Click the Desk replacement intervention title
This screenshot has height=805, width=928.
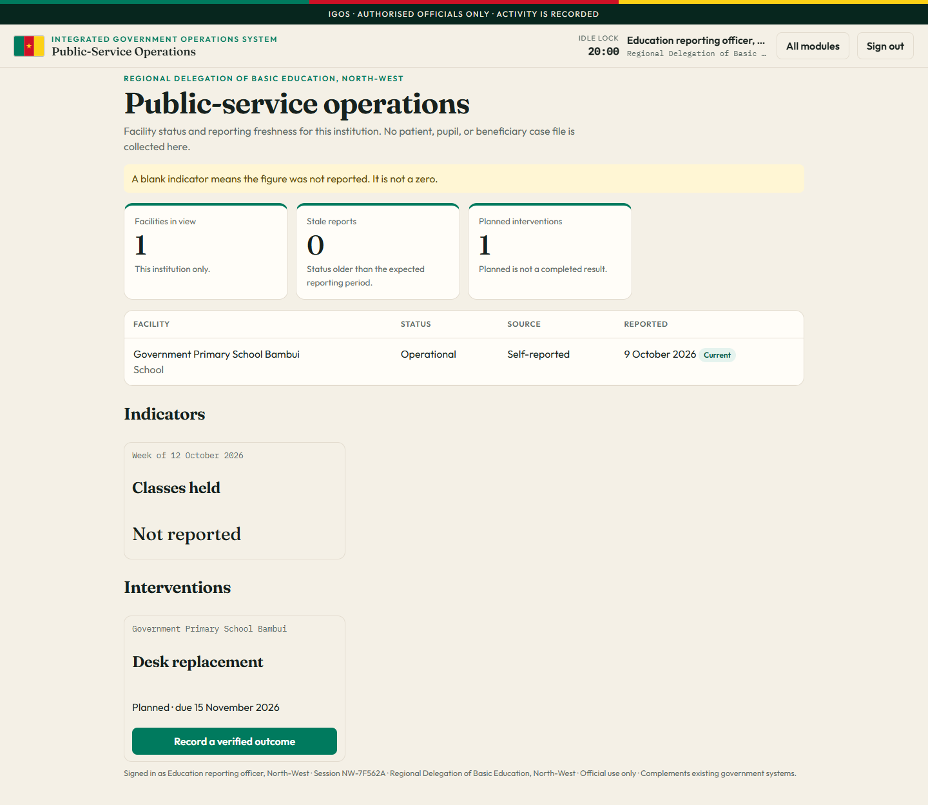(x=198, y=662)
